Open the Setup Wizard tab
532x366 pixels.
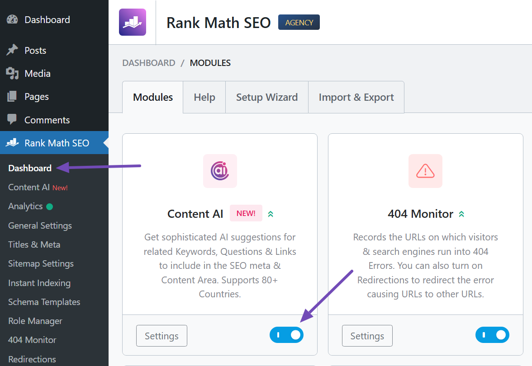[267, 97]
